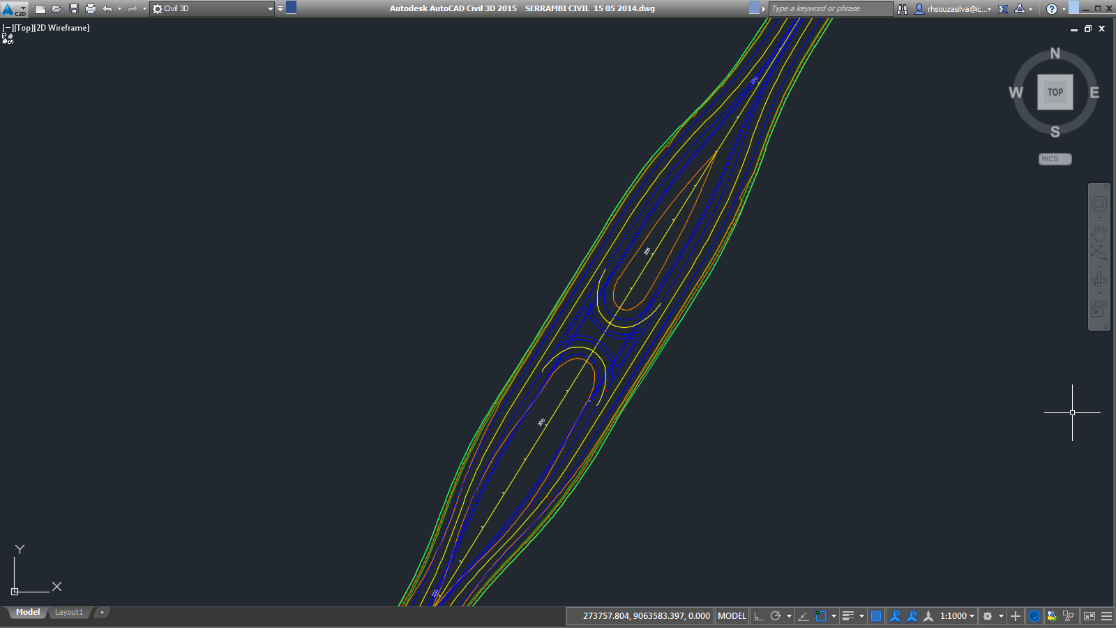Toggle transparency display in status bar

(x=876, y=616)
